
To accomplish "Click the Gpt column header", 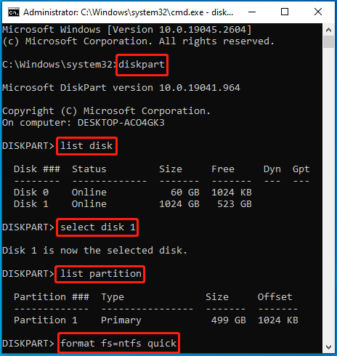I will click(301, 169).
